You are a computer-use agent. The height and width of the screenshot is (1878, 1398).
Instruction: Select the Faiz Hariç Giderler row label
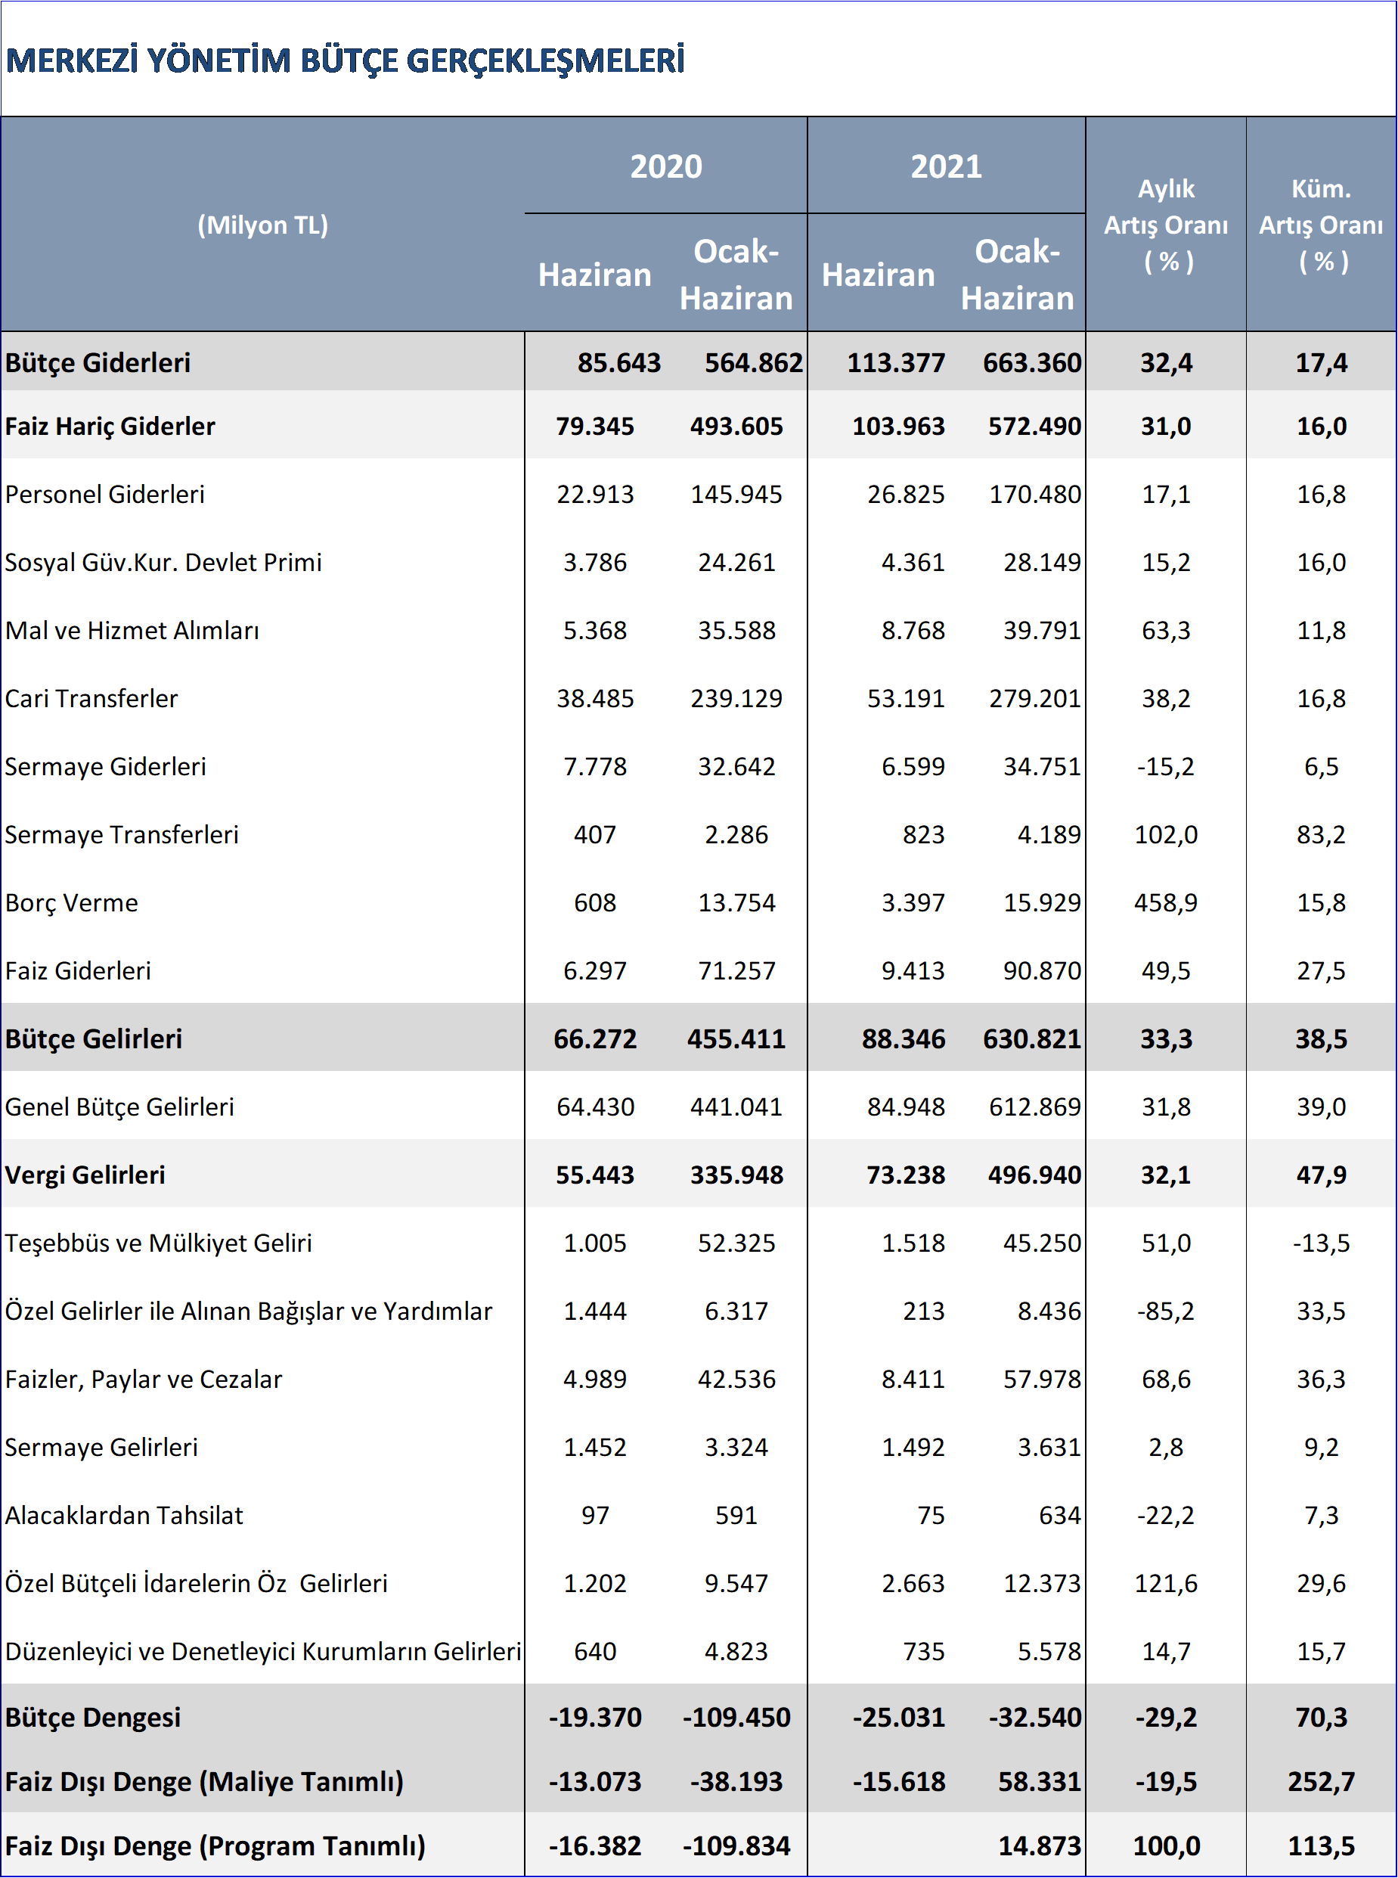coord(110,427)
